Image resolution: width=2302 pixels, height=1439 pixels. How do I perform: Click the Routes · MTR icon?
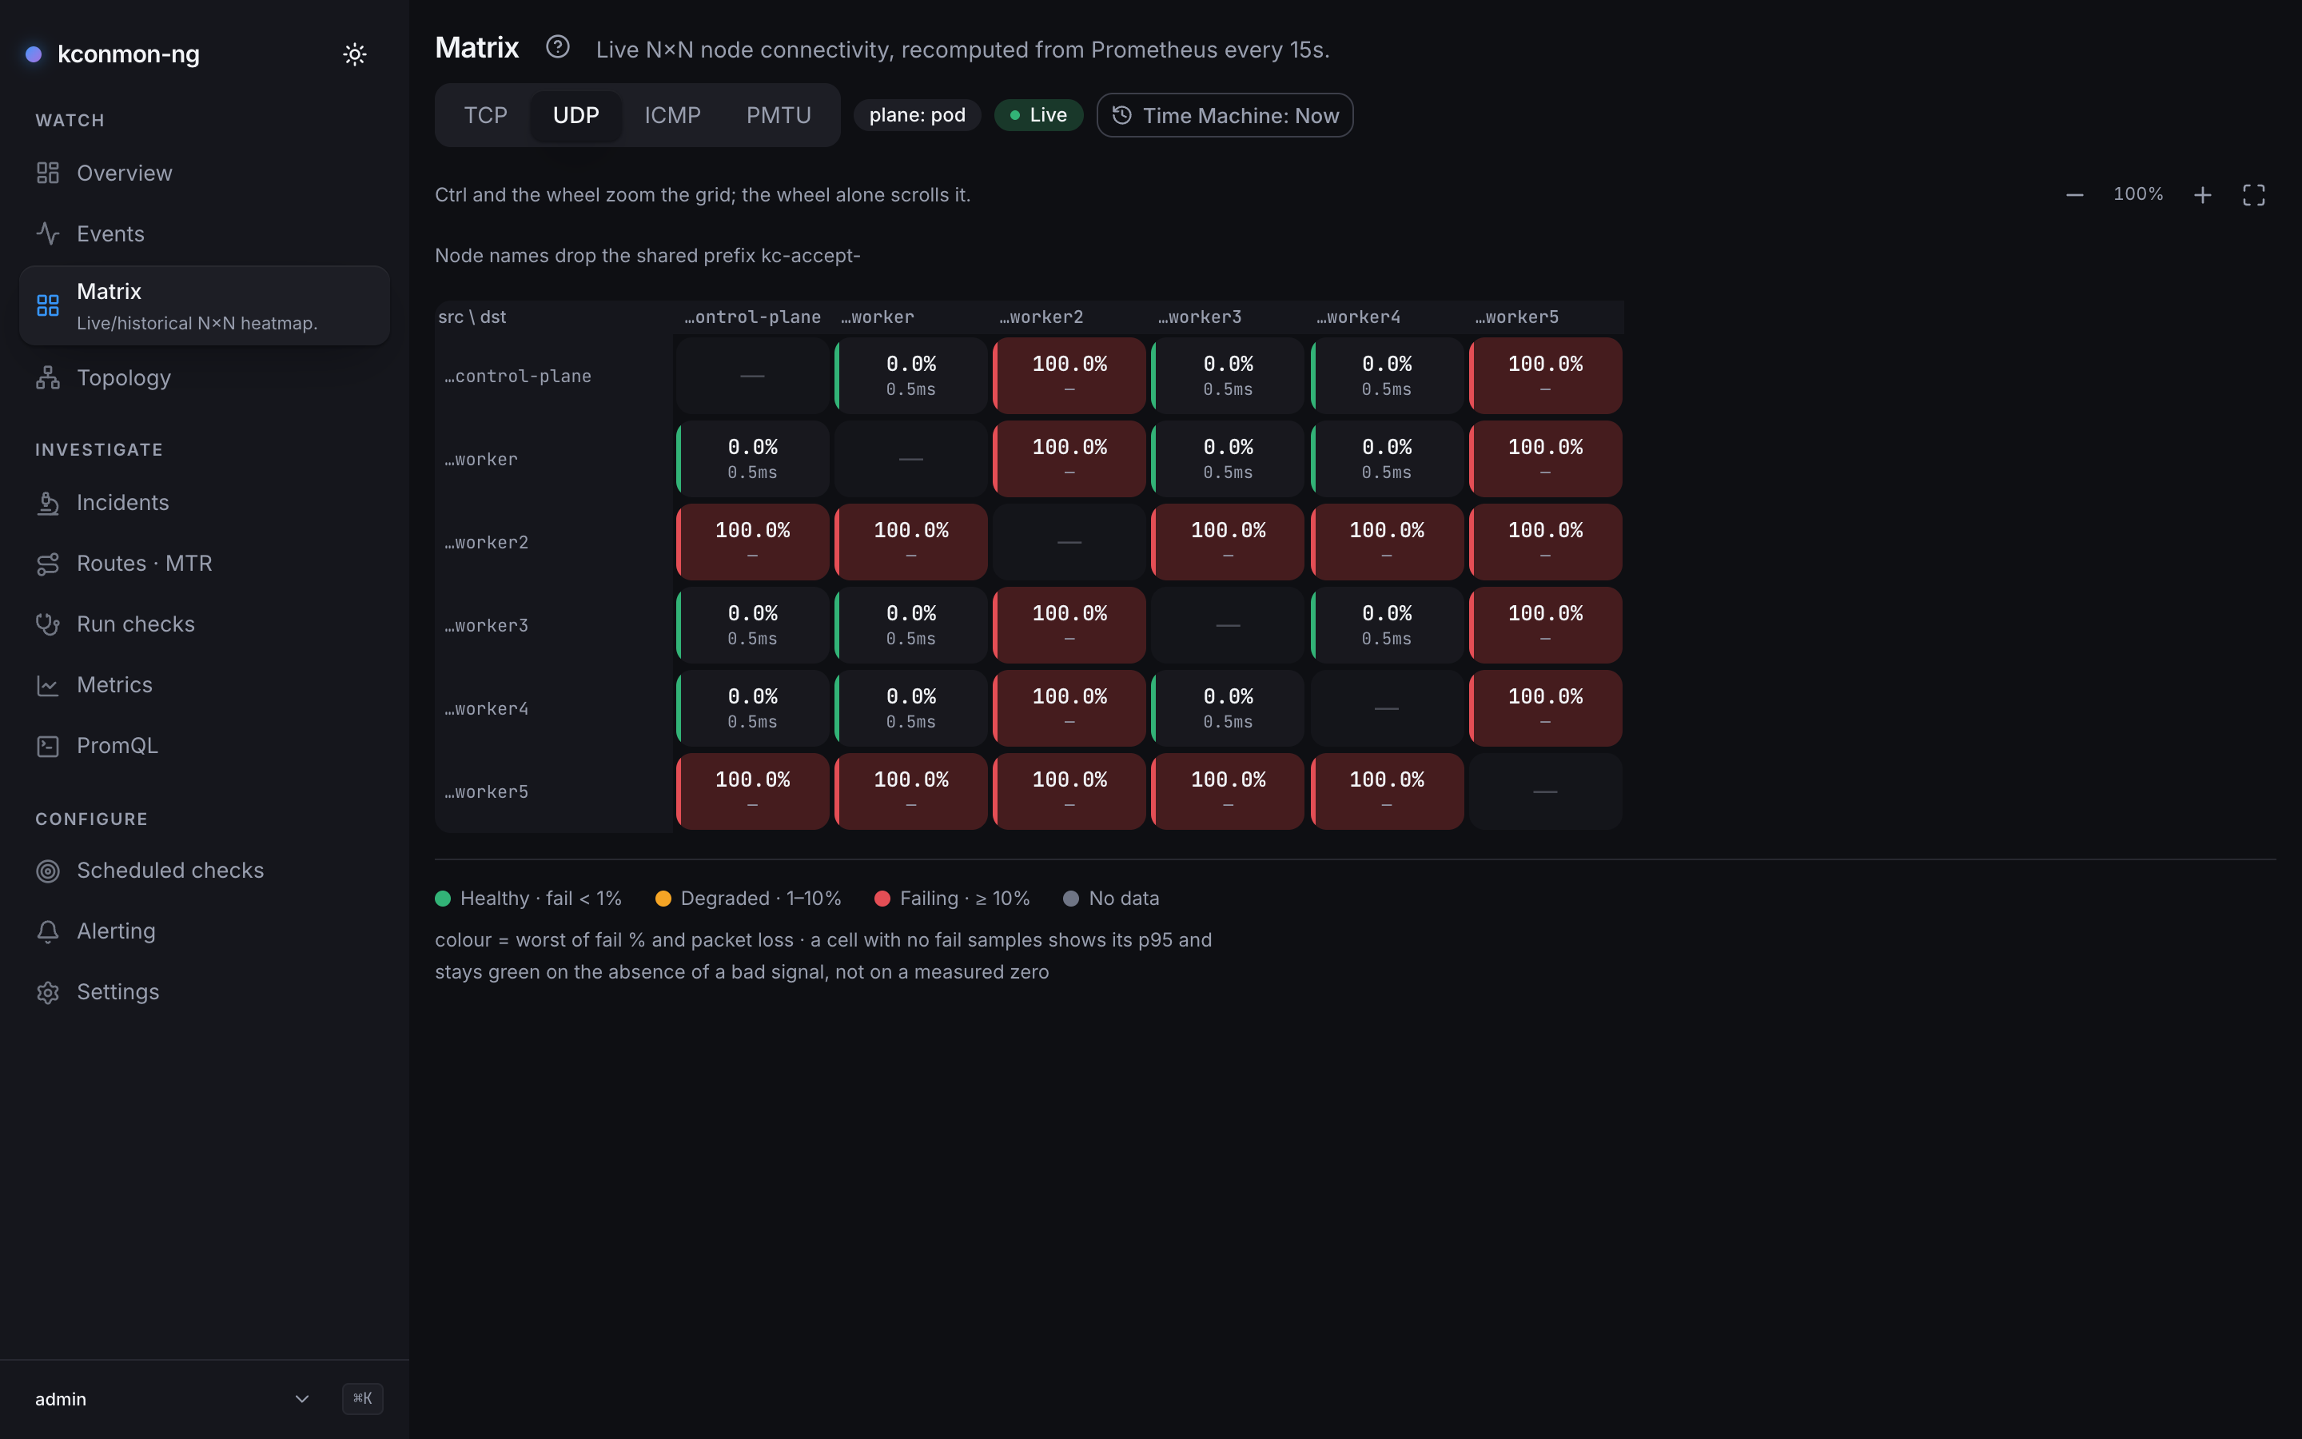pyautogui.click(x=48, y=564)
